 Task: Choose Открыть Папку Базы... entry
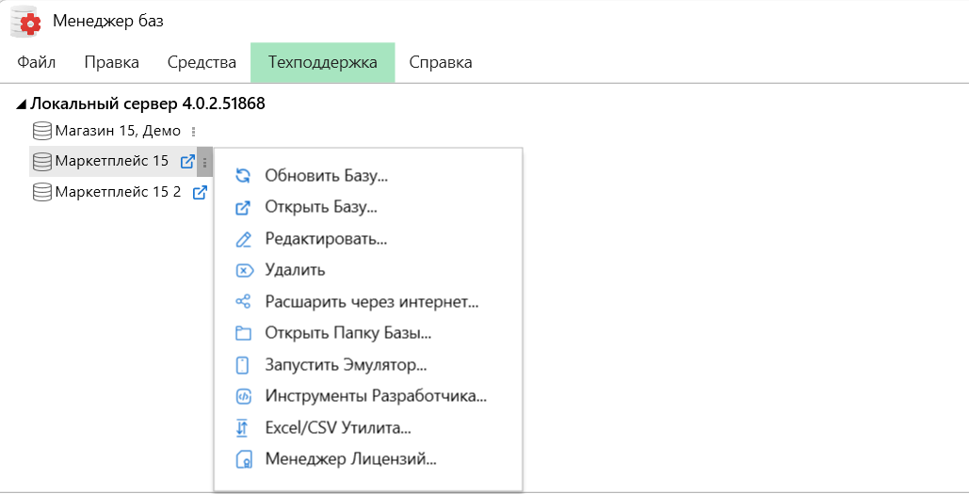point(368,333)
